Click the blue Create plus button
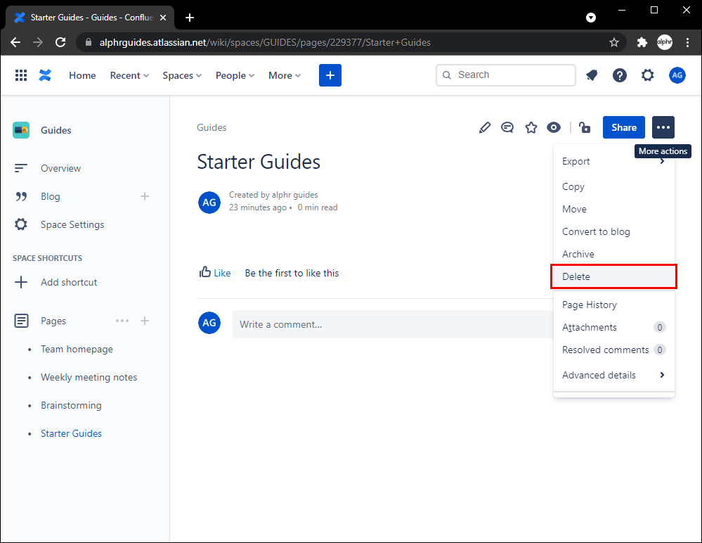This screenshot has width=702, height=543. click(330, 75)
